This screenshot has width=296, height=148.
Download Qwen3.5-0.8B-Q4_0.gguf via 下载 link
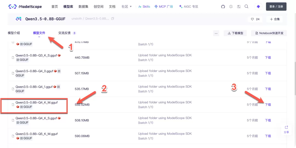tap(268, 73)
